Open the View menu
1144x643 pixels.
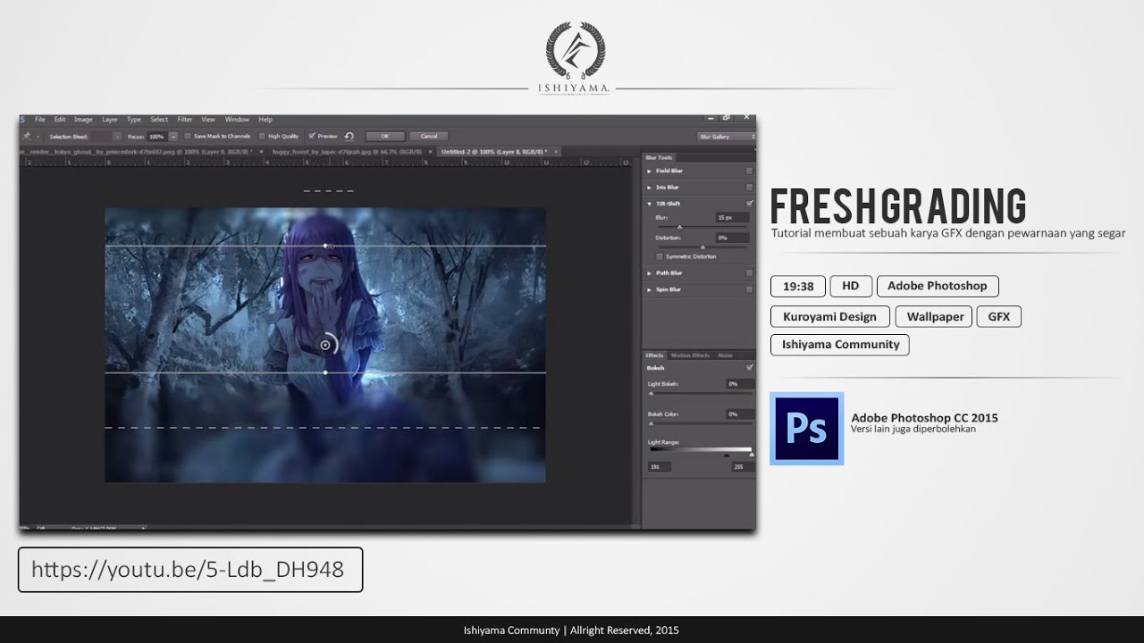(x=208, y=120)
